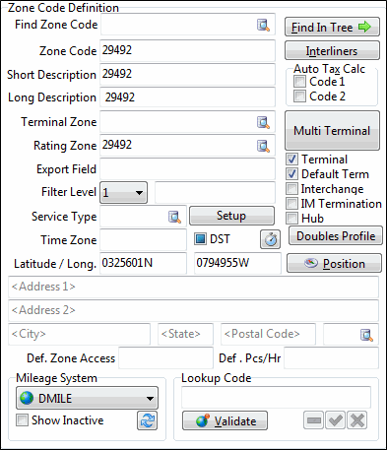Image resolution: width=387 pixels, height=450 pixels.
Task: Confirm lookup code with the checkmark icon
Action: point(335,420)
